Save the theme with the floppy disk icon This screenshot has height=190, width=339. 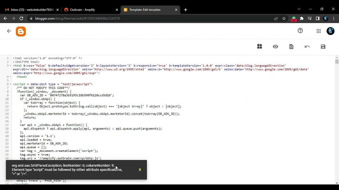[x=323, y=46]
